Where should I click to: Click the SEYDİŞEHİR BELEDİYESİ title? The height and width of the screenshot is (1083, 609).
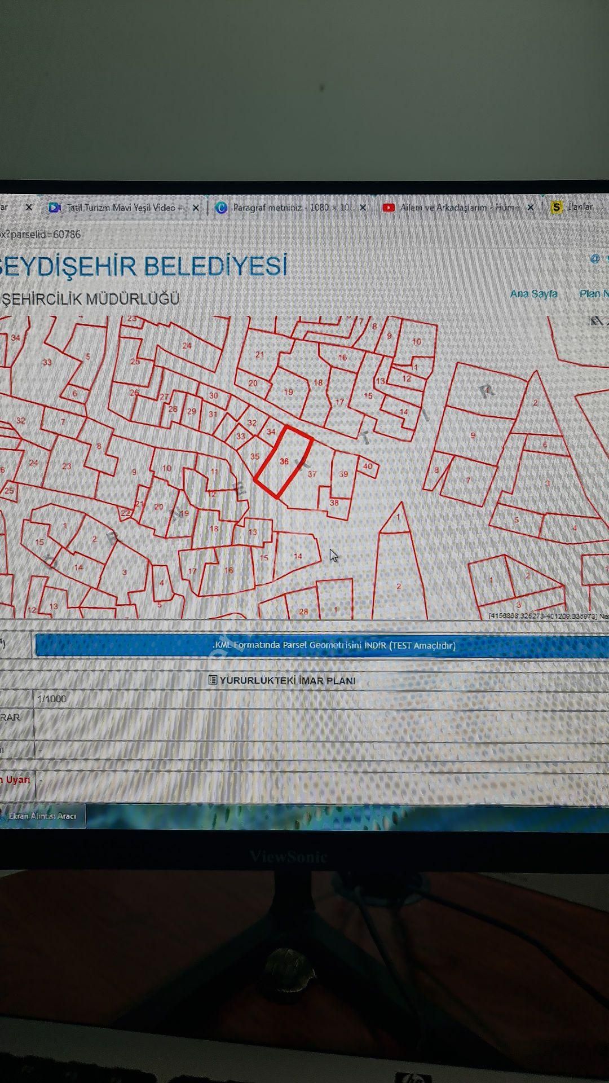(143, 266)
